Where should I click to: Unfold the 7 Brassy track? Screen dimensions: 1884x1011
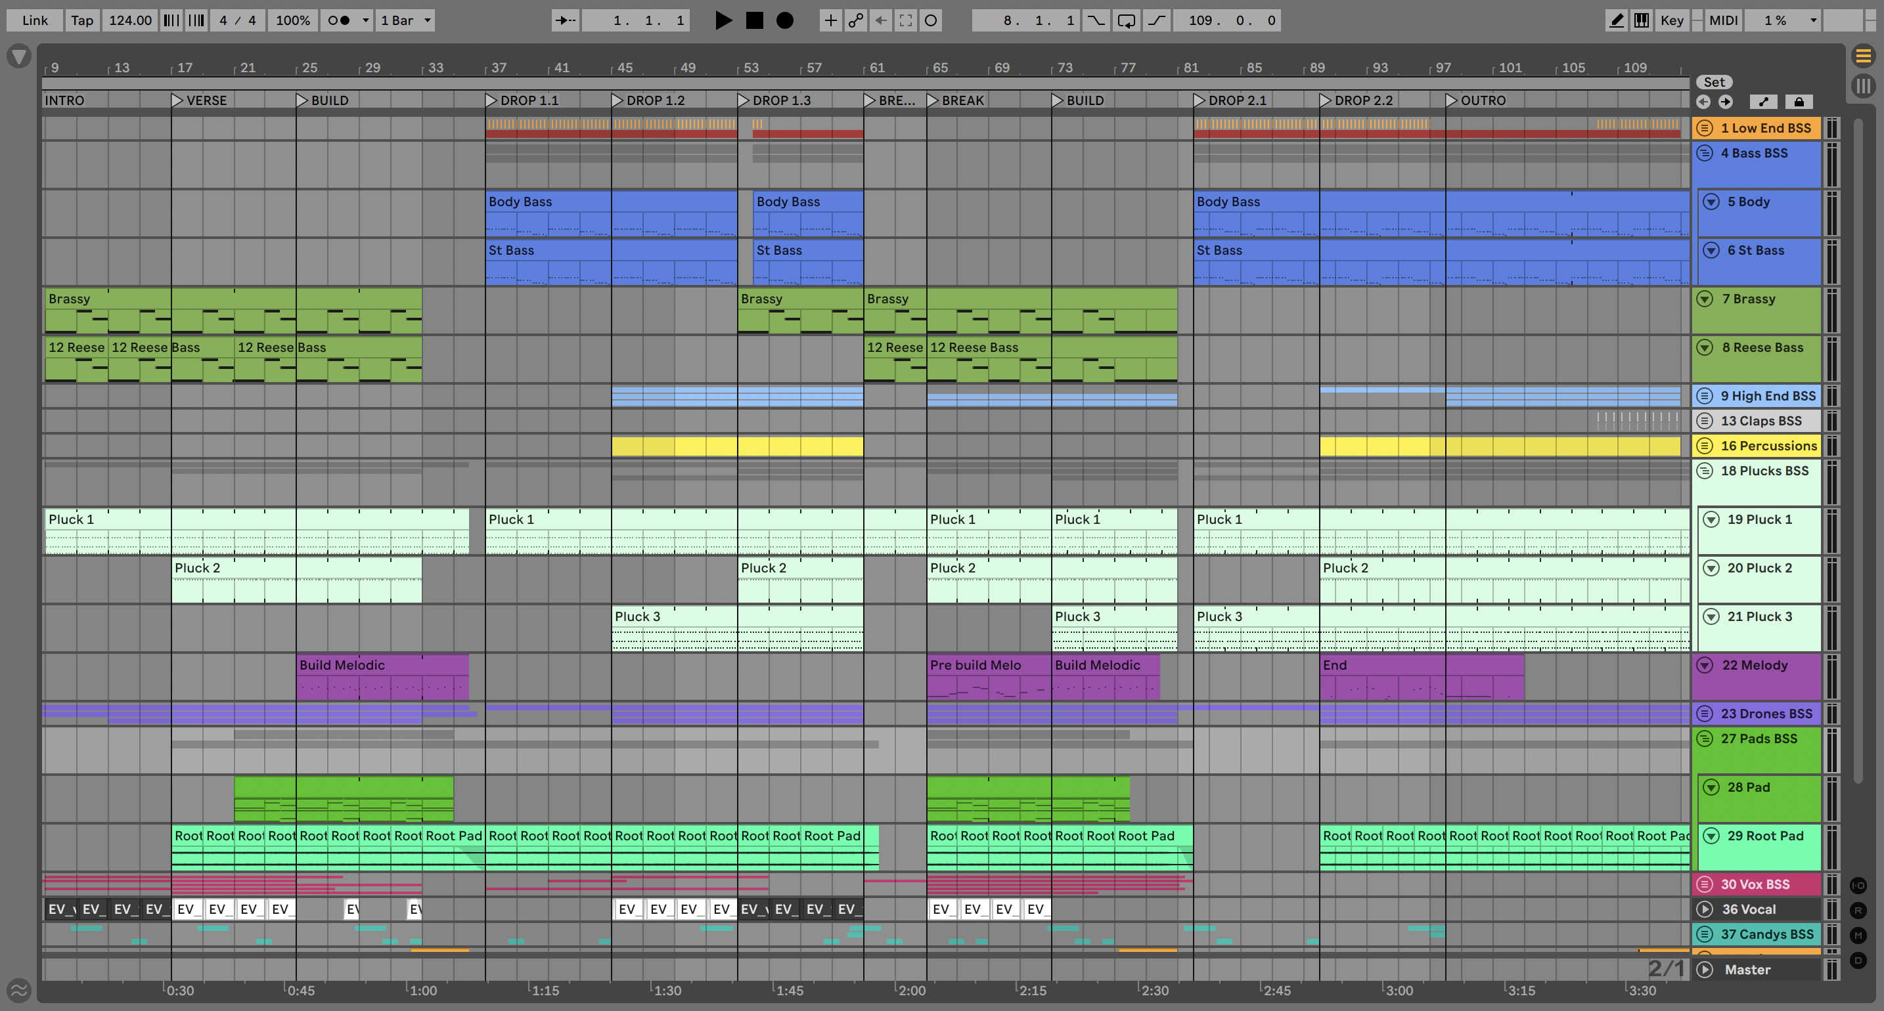point(1705,299)
